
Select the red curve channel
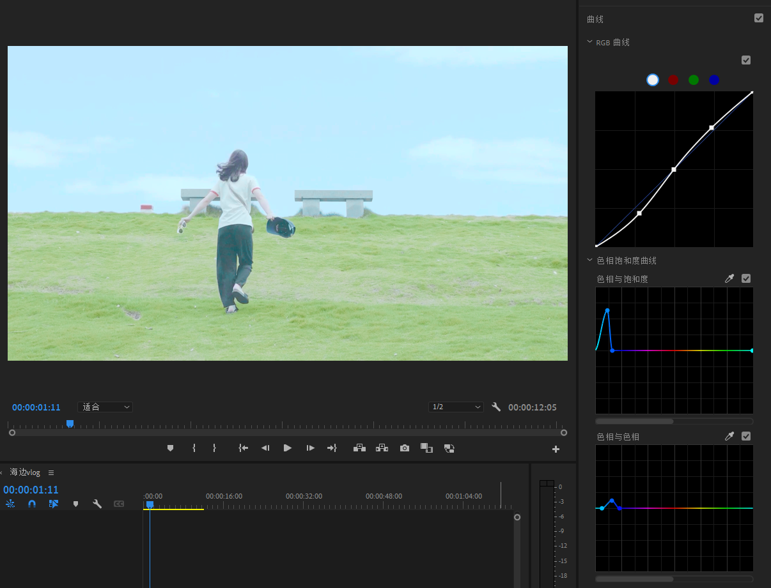[x=673, y=80]
